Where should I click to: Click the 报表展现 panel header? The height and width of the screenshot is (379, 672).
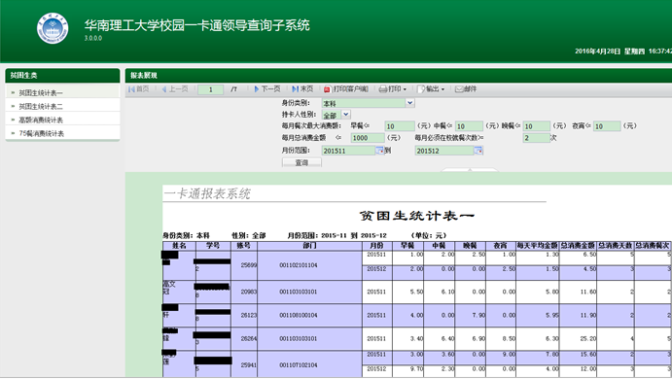(x=399, y=76)
